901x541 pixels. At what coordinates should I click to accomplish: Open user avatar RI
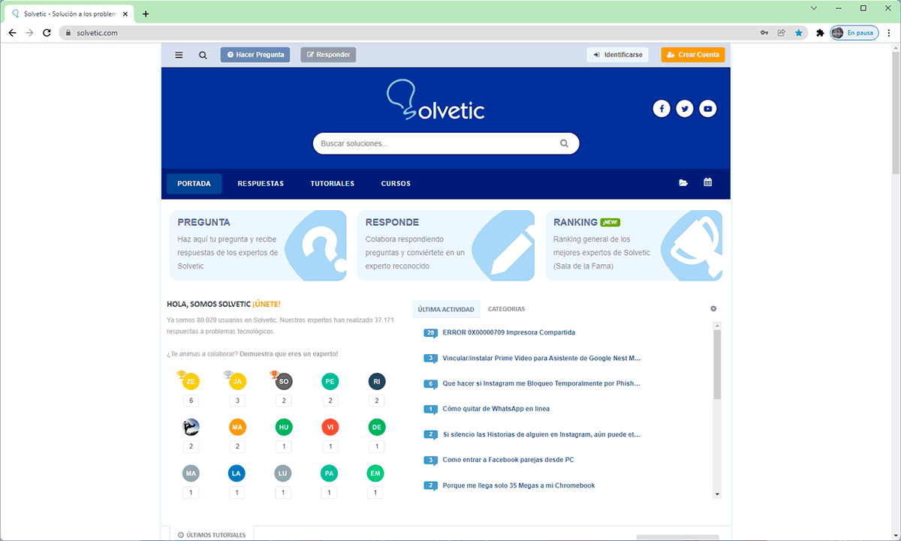point(377,381)
